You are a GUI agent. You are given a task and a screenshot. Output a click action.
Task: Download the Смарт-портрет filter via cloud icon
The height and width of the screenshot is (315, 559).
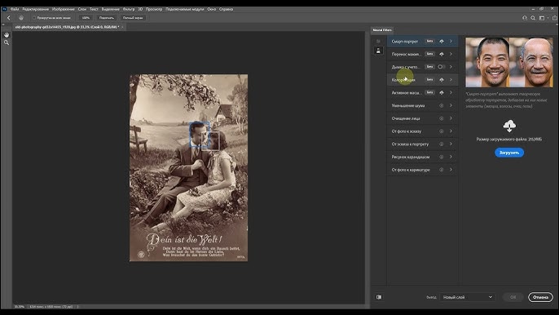442,42
